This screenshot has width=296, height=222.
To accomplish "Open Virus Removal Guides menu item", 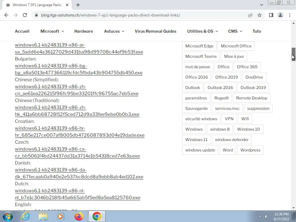I will [156, 31].
